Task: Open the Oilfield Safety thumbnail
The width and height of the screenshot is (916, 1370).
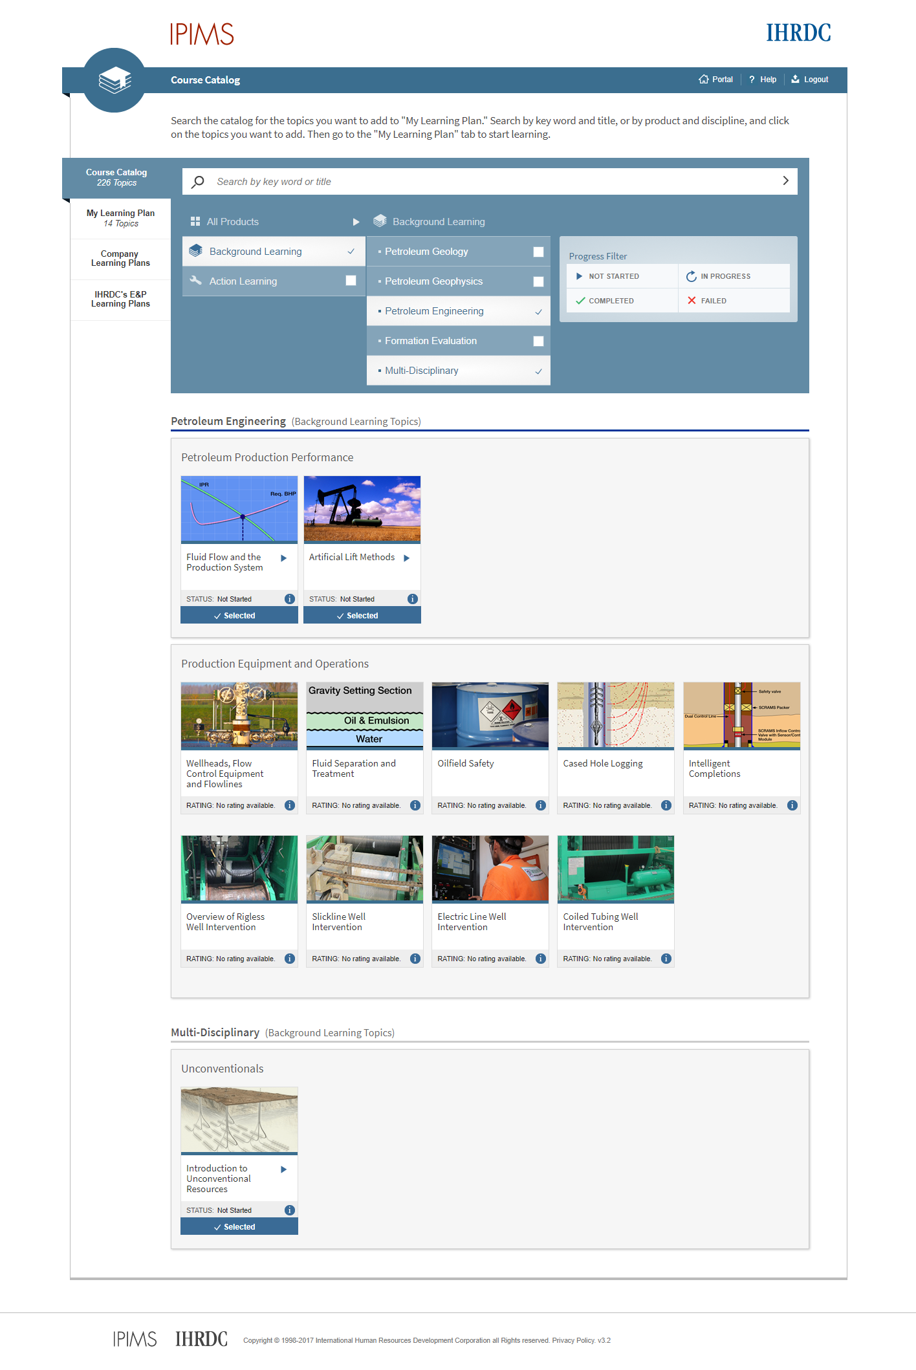Action: (490, 715)
